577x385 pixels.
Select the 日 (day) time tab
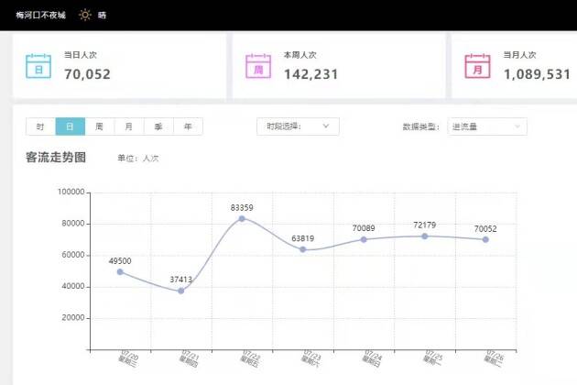(70, 126)
